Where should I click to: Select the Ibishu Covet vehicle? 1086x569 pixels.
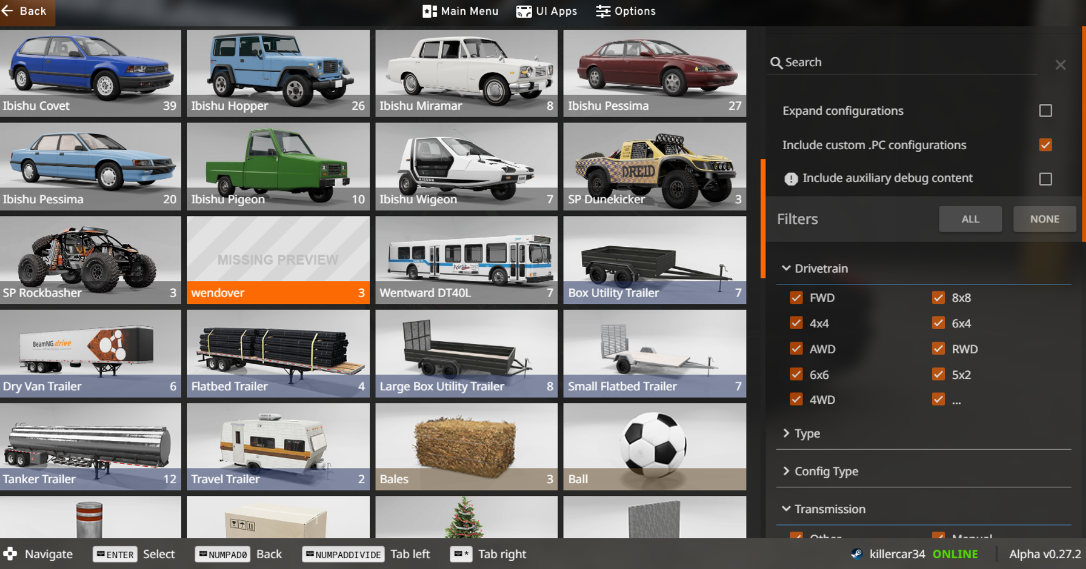pos(90,73)
